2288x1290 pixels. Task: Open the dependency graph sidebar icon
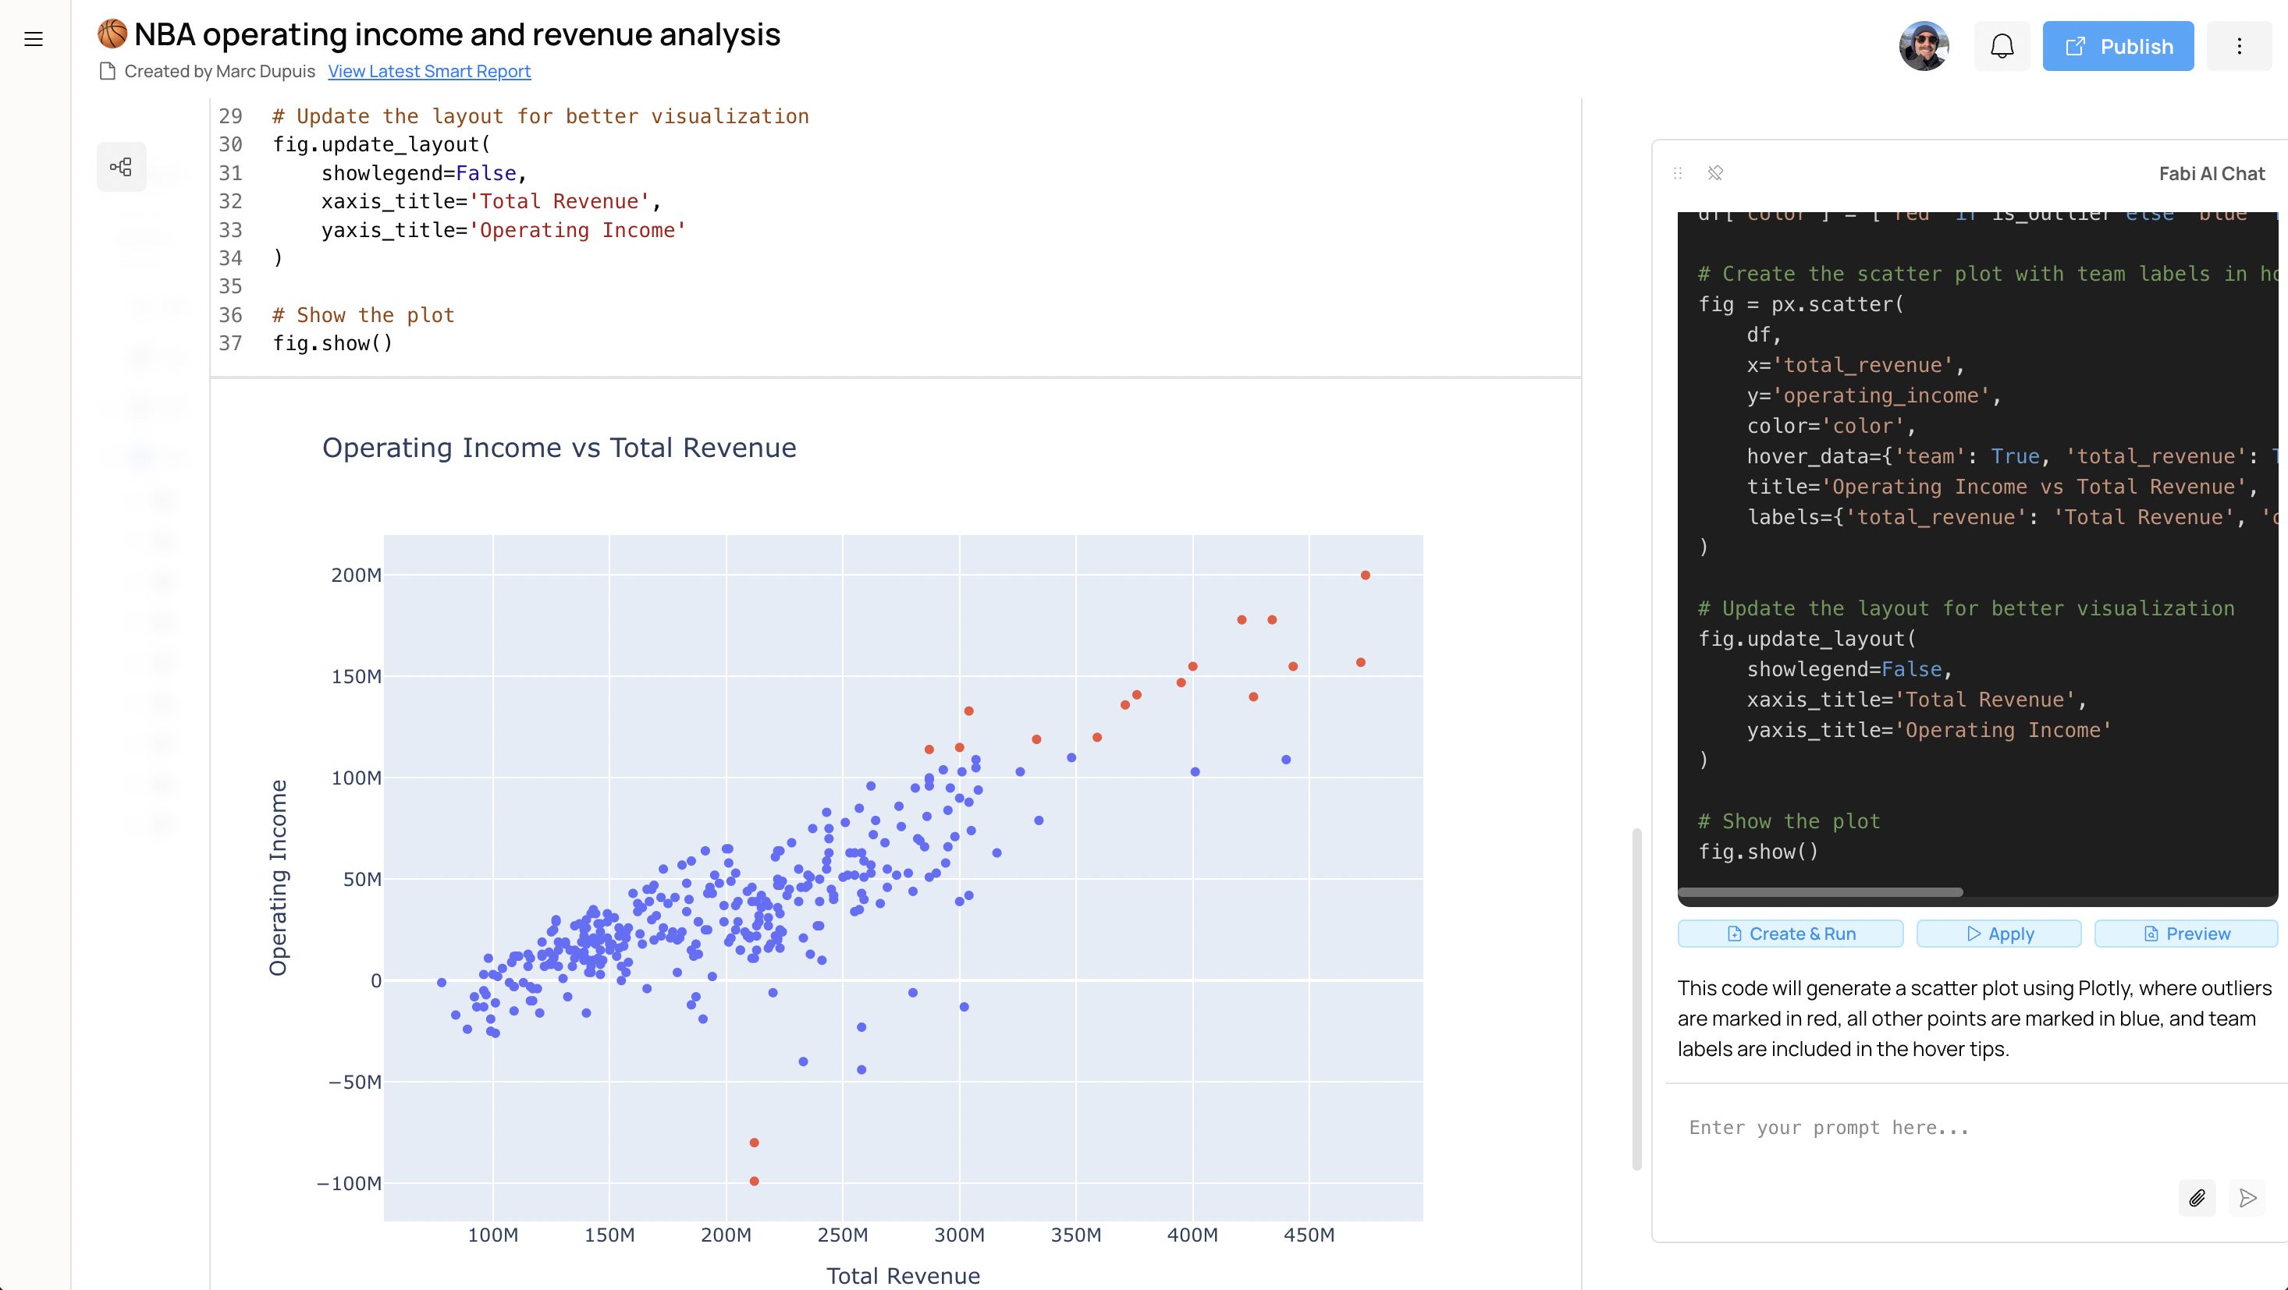(x=121, y=167)
